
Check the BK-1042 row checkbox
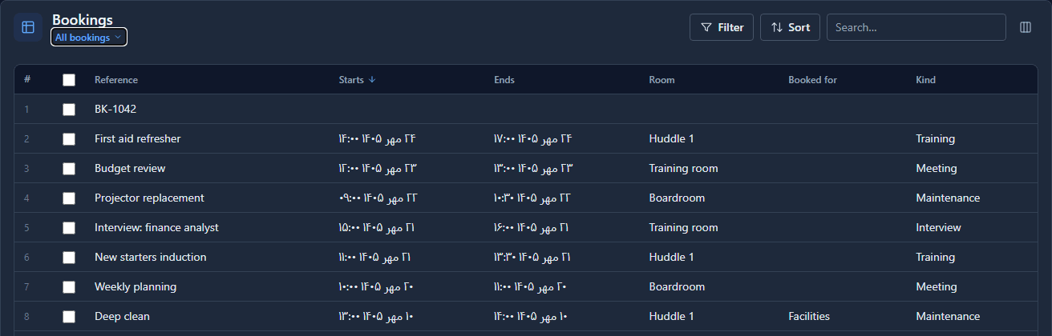(x=69, y=110)
